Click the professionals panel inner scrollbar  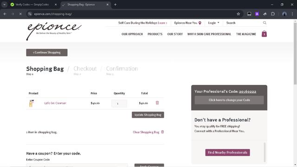[265, 152]
